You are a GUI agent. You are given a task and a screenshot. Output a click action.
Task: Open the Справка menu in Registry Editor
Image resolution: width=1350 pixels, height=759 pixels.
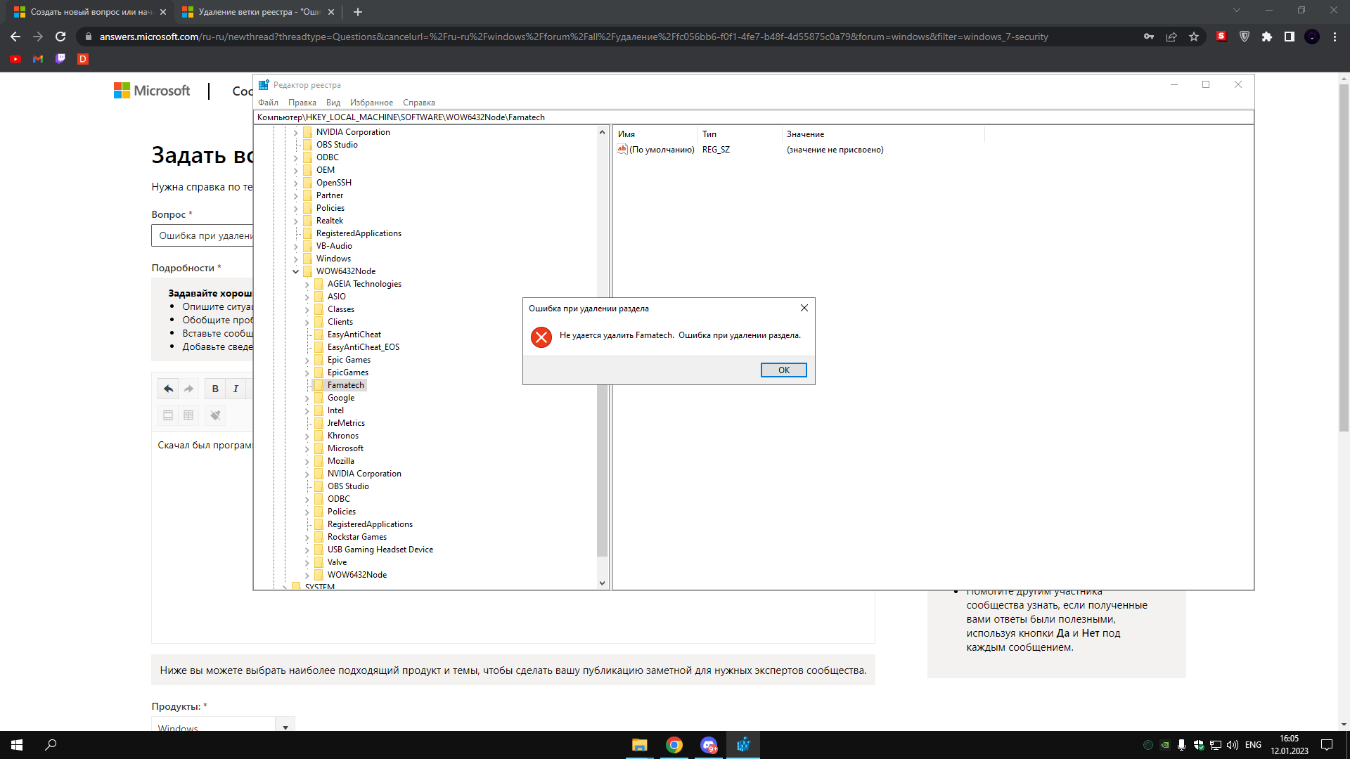tap(418, 103)
